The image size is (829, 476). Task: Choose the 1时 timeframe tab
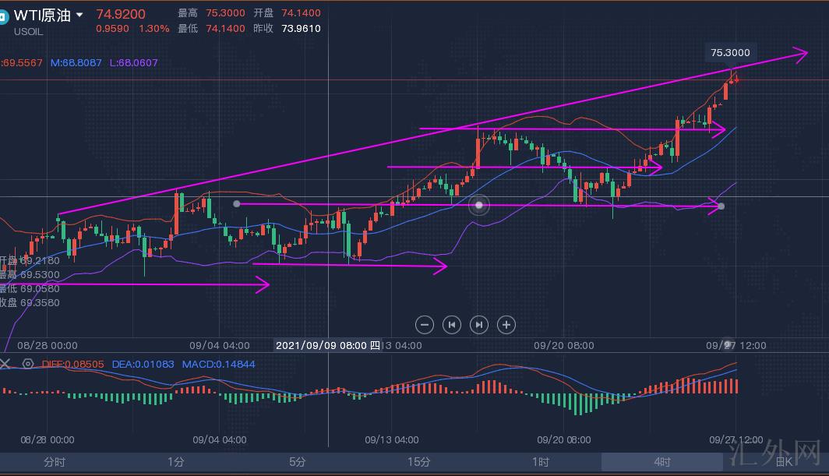pyautogui.click(x=541, y=462)
